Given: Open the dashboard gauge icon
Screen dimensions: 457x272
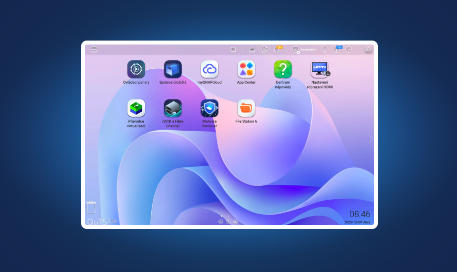Looking at the screenshot, I should coord(349,49).
